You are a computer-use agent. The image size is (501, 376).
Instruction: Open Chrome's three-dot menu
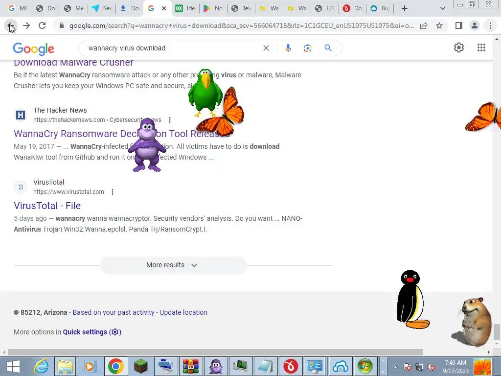[490, 25]
